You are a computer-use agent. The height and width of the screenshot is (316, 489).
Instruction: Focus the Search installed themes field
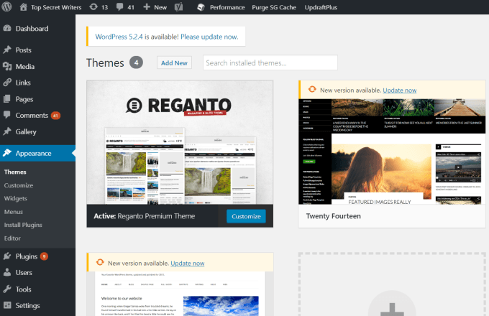(270, 62)
